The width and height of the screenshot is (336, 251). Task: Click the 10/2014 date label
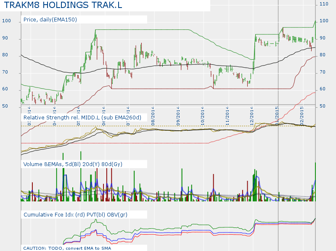pyautogui.click(x=203, y=116)
